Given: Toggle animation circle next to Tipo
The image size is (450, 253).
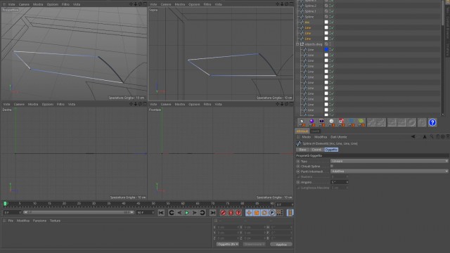Looking at the screenshot, I should 298,161.
